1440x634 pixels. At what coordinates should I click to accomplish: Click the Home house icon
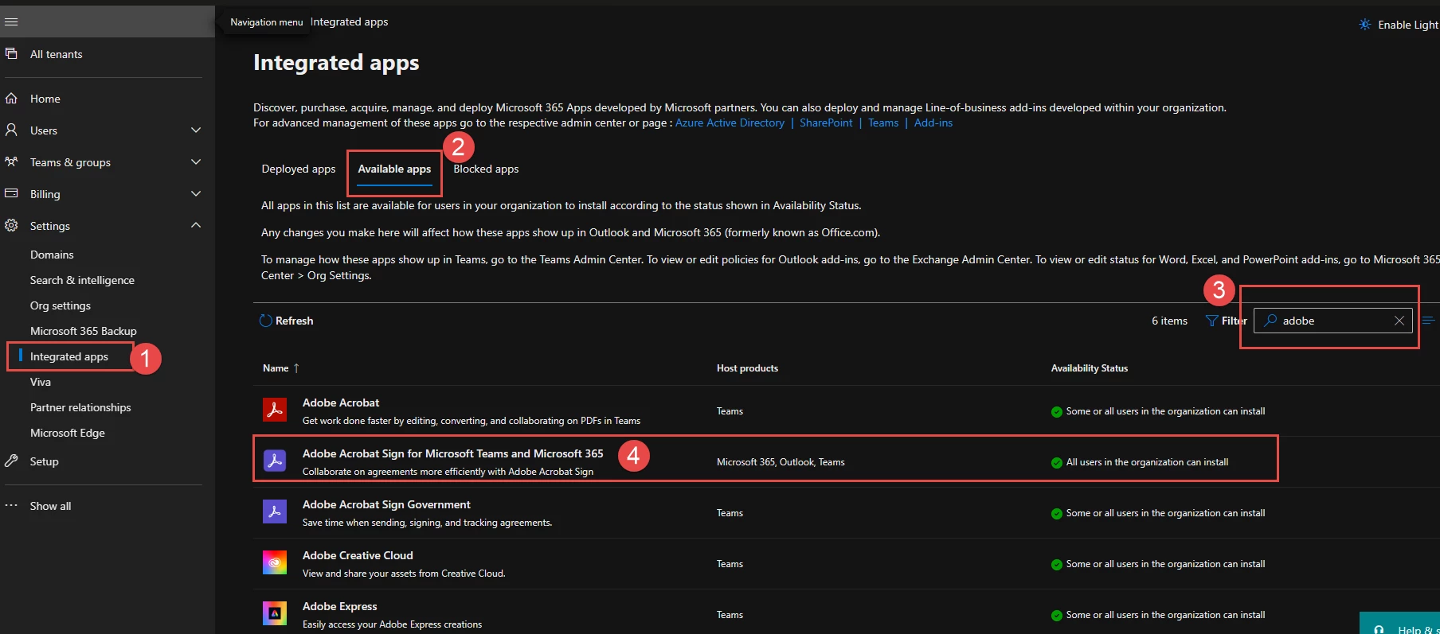click(11, 99)
